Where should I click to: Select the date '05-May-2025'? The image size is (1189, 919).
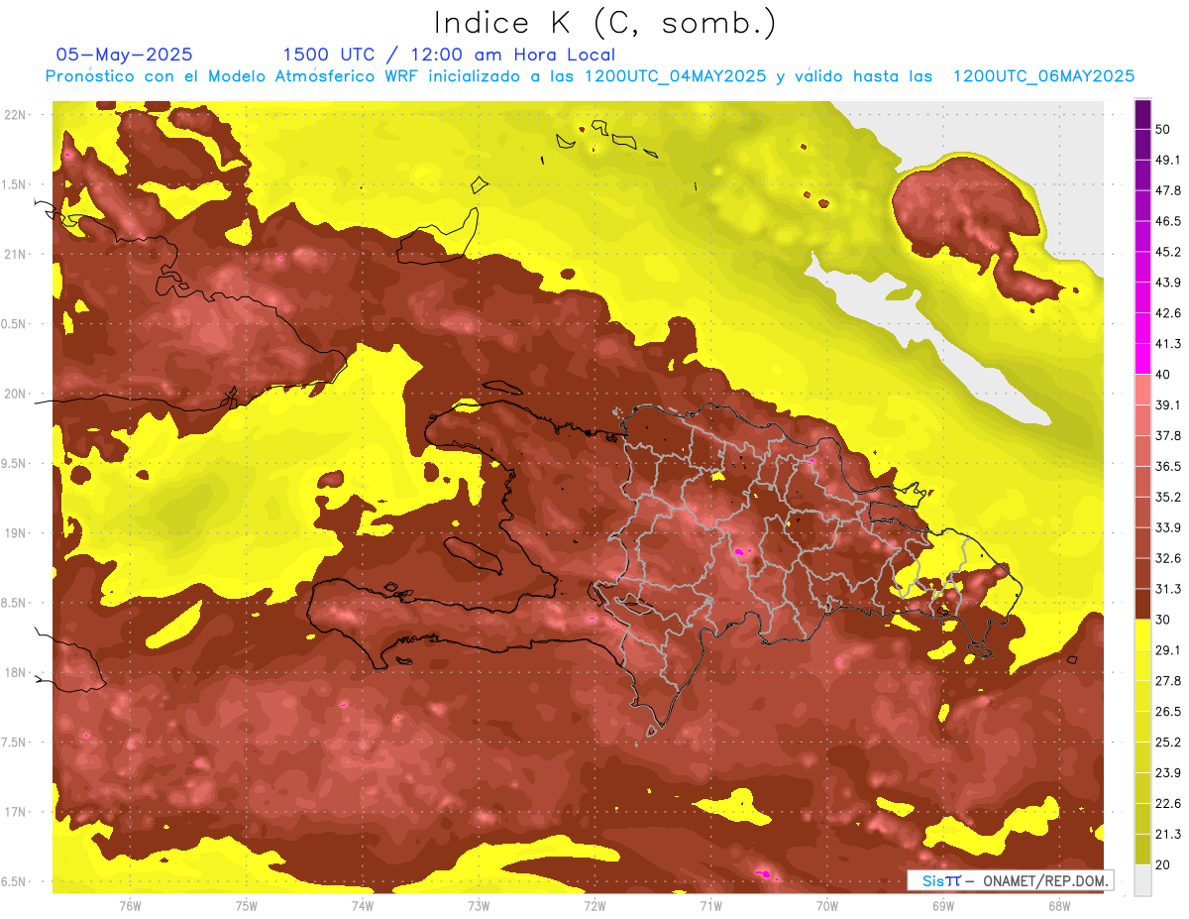coord(125,55)
